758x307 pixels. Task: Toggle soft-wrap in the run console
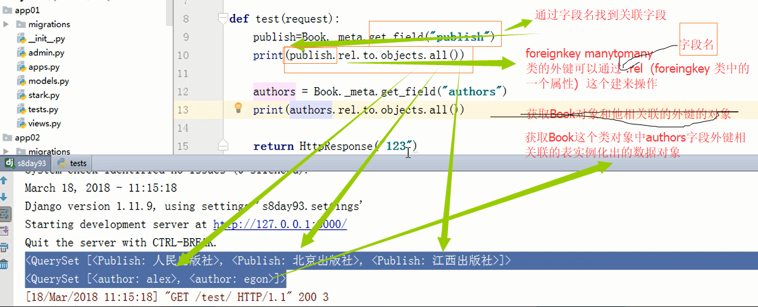tap(4, 214)
